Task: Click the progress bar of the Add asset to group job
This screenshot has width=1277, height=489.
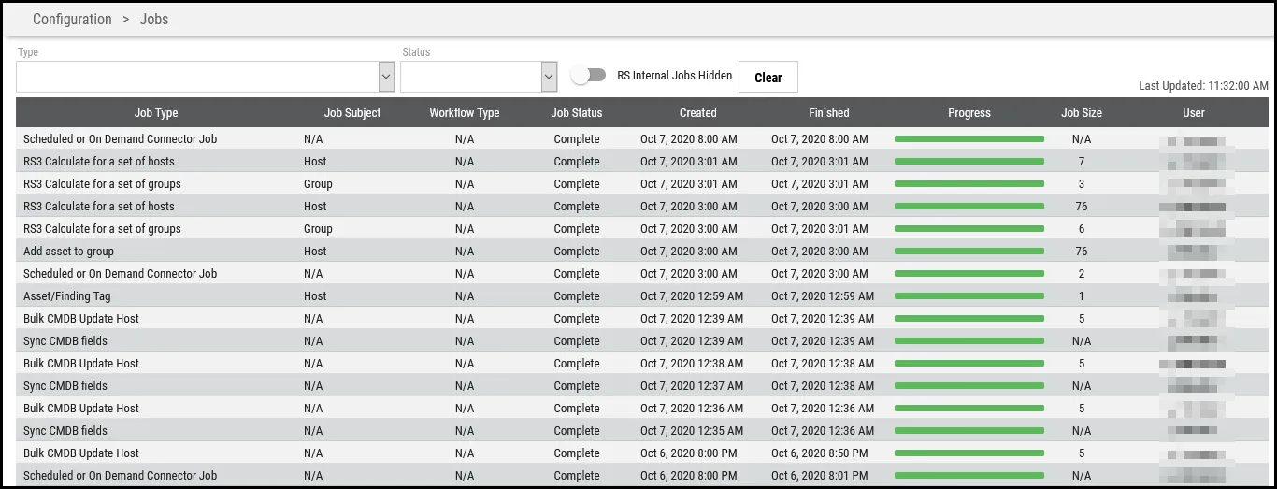Action: tap(969, 252)
